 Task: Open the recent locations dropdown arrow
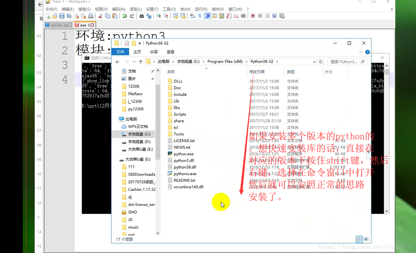134,62
